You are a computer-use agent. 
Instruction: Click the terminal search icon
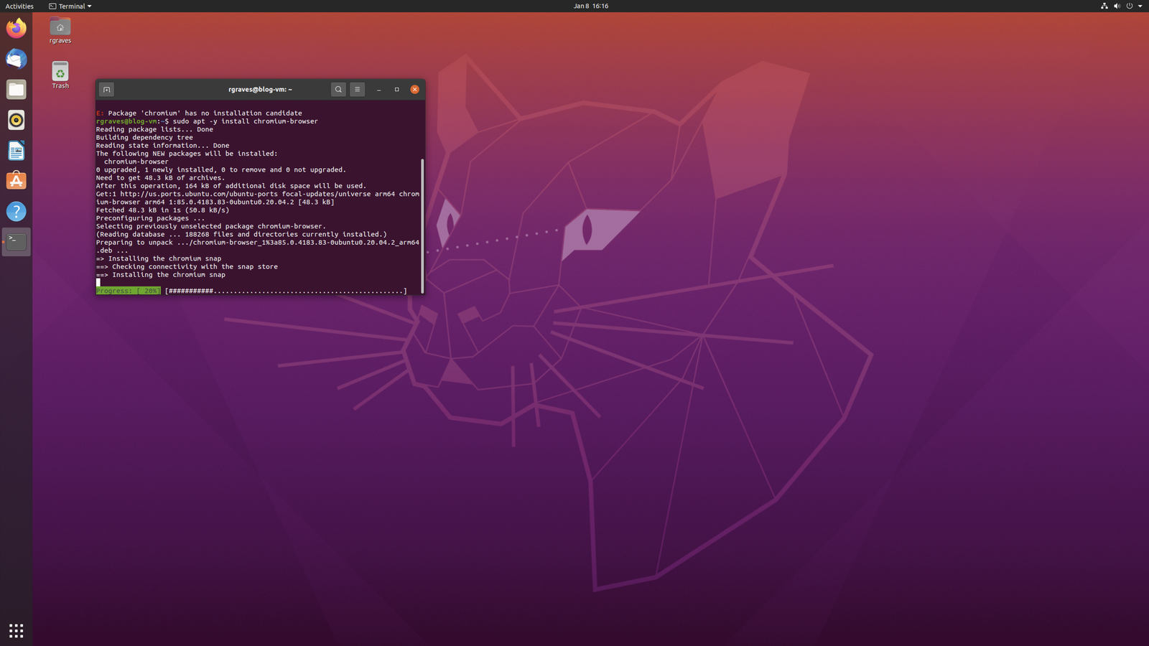click(338, 90)
